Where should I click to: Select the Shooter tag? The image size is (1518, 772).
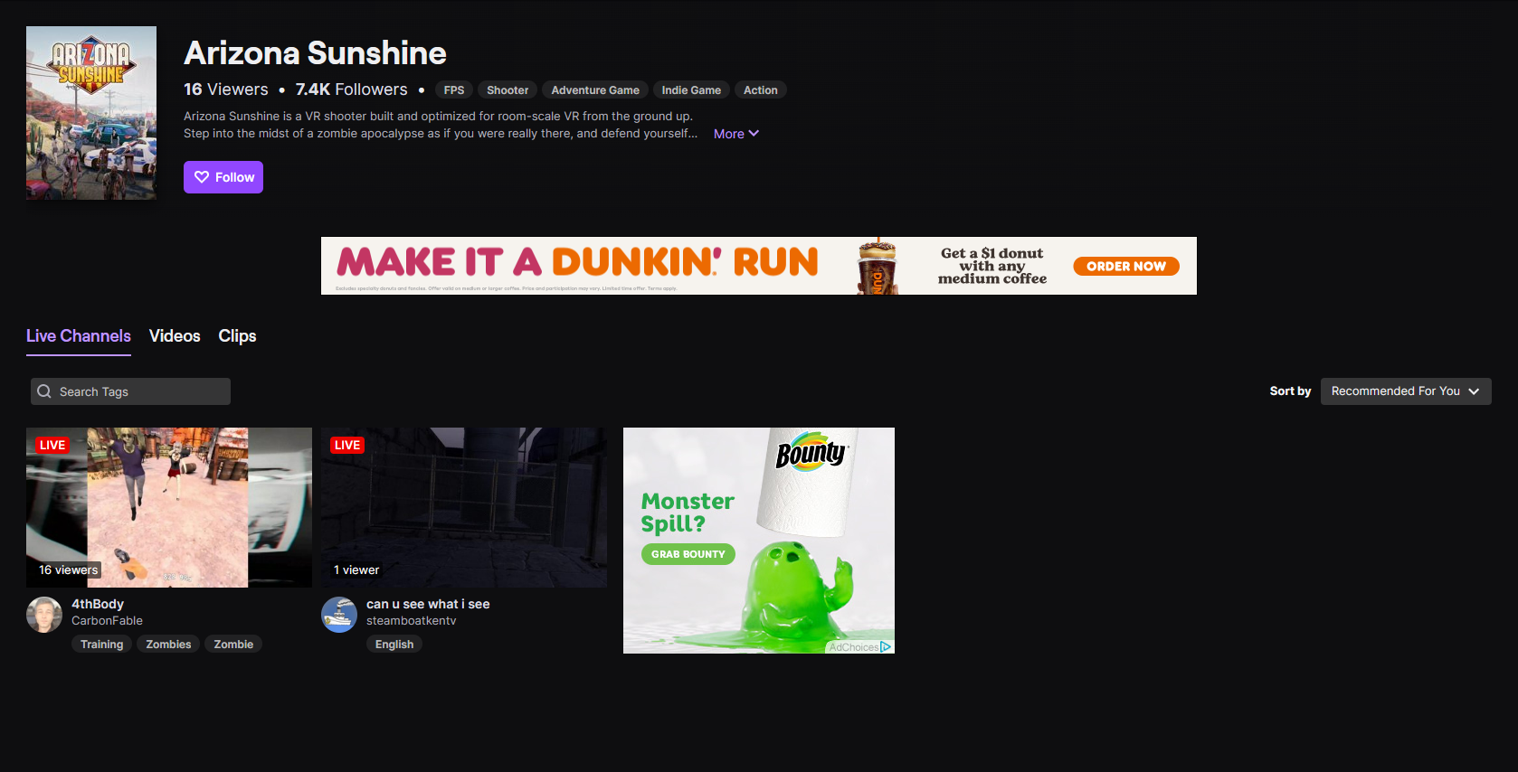pos(508,90)
